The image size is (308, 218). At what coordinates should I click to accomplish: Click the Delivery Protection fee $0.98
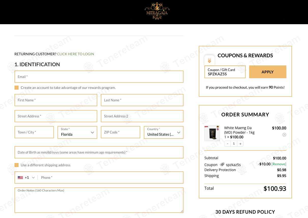282,170
